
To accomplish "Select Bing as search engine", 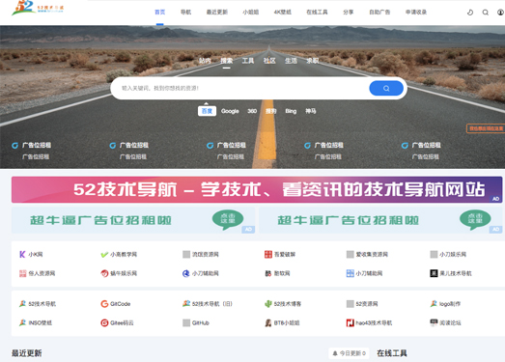I will (291, 111).
